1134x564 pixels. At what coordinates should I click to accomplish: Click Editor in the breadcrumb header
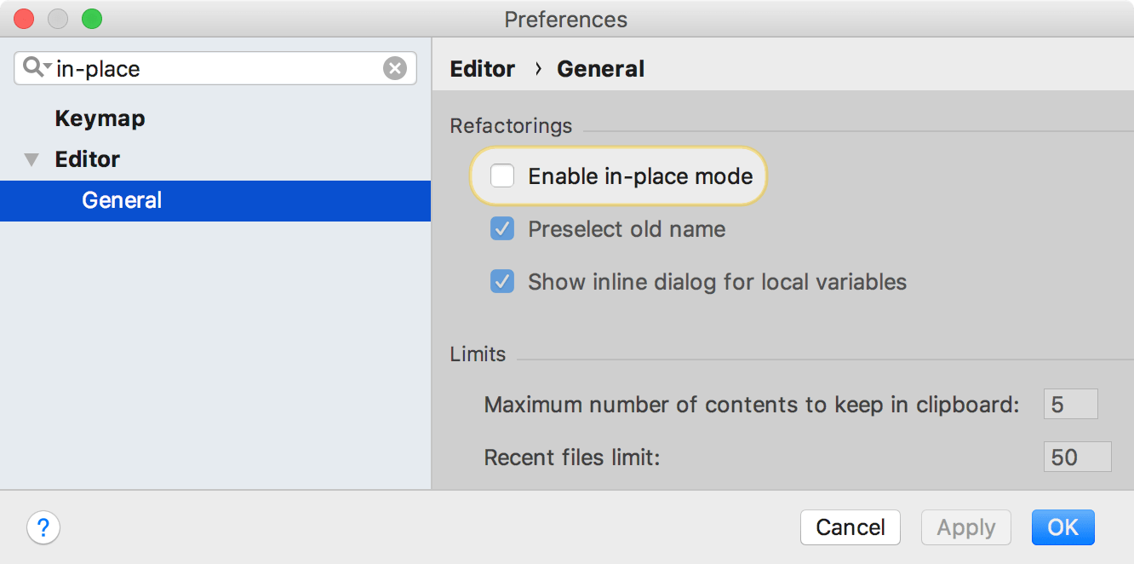point(482,68)
